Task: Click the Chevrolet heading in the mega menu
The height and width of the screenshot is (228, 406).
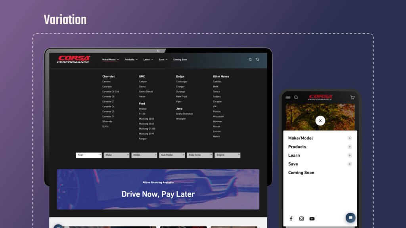Action: (x=108, y=76)
